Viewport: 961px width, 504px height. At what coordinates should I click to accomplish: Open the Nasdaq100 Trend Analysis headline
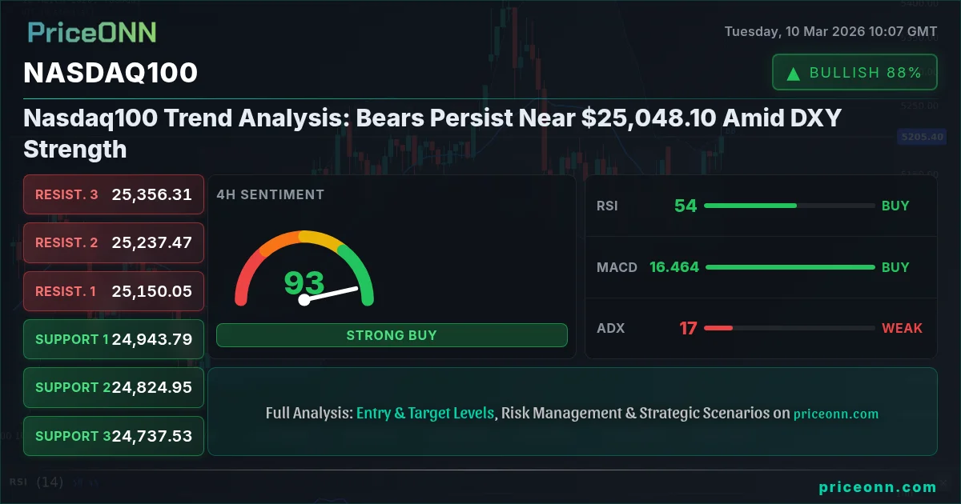coord(432,134)
